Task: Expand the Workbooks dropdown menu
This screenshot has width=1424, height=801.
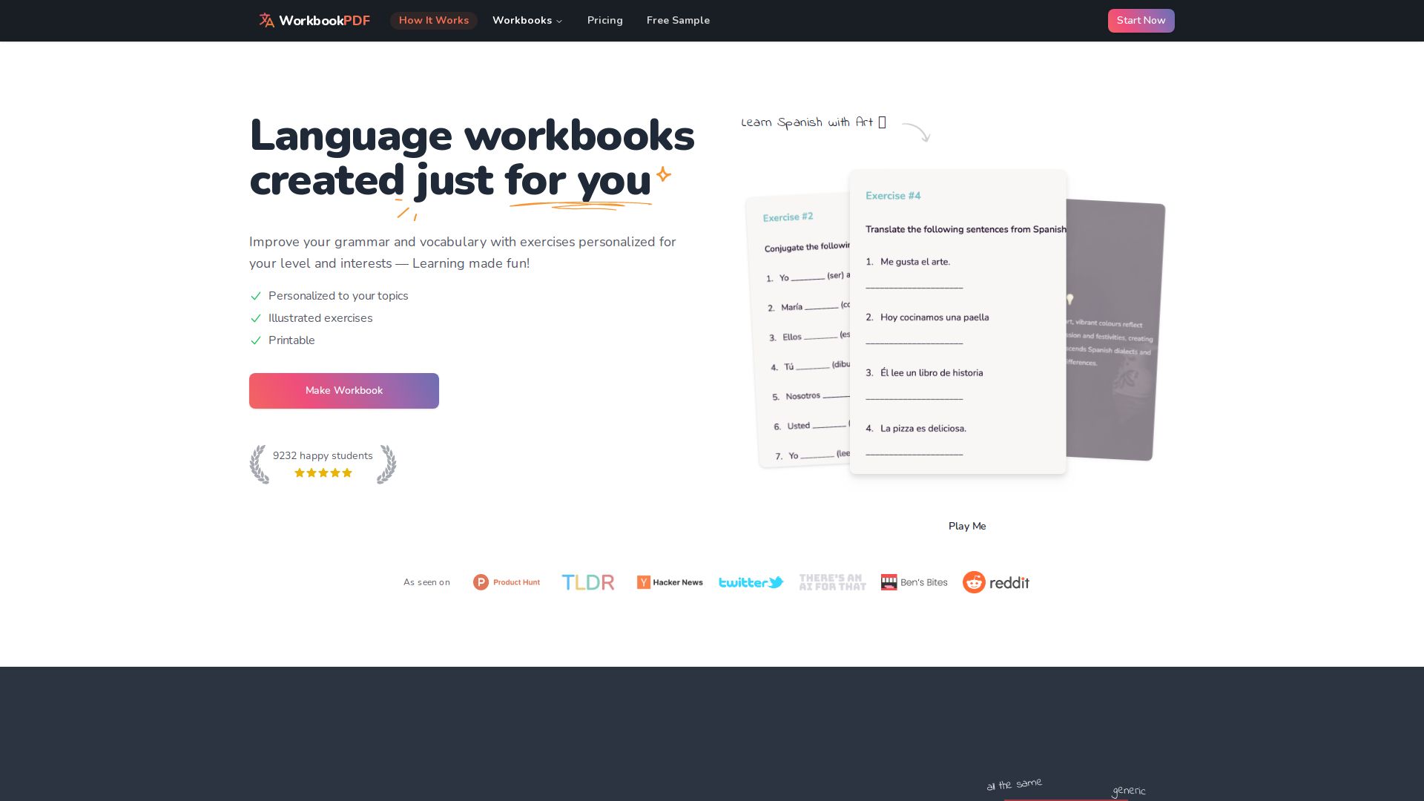Action: coord(527,21)
